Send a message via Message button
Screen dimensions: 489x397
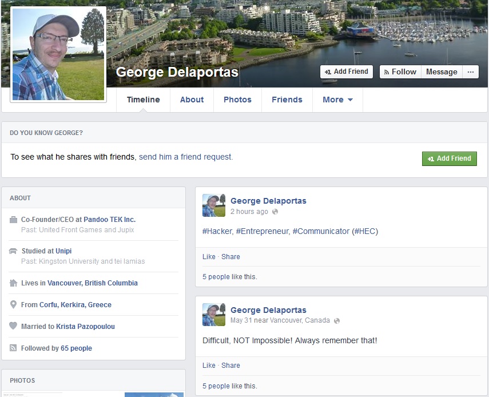pyautogui.click(x=442, y=72)
